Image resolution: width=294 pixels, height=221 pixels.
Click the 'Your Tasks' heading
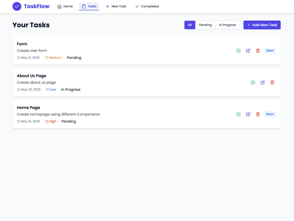click(31, 25)
